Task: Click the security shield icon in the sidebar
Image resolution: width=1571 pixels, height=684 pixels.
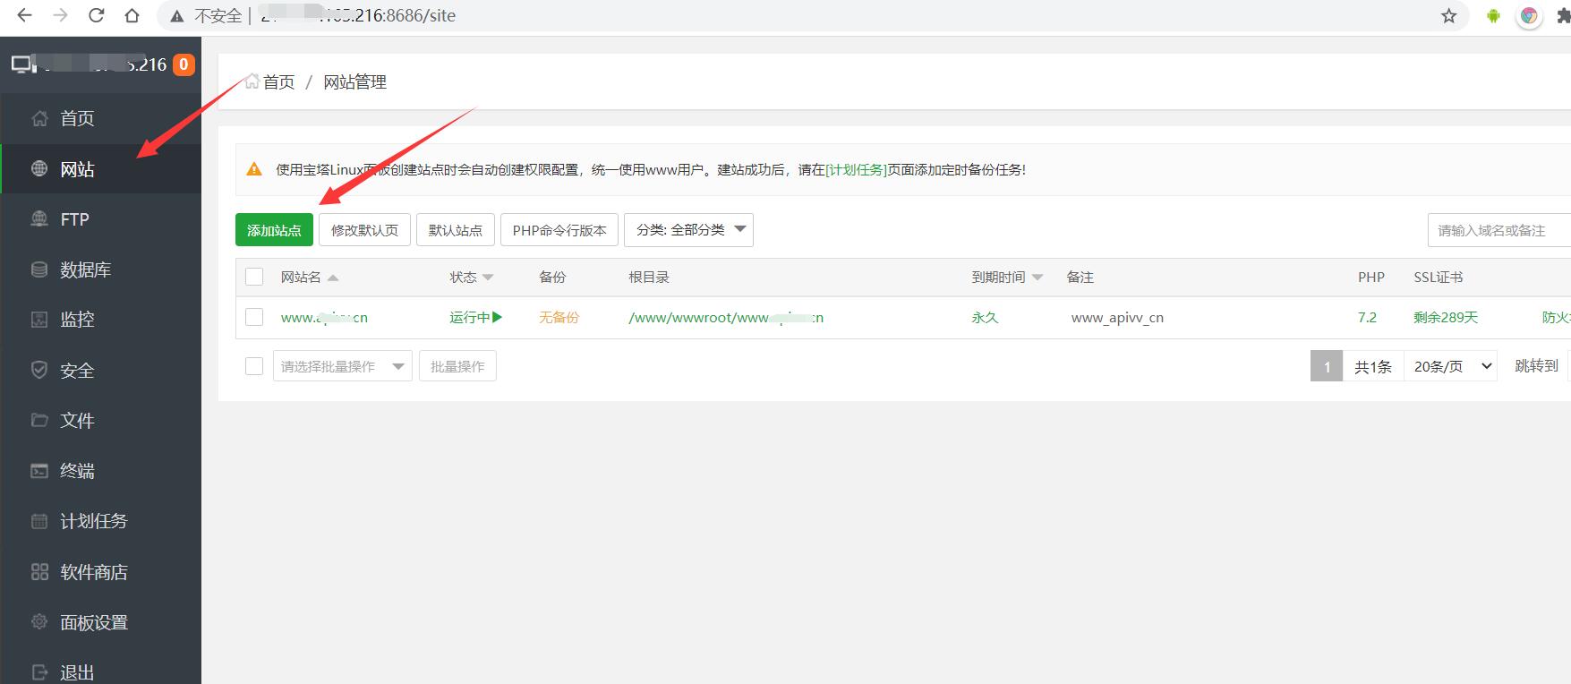Action: pos(39,370)
